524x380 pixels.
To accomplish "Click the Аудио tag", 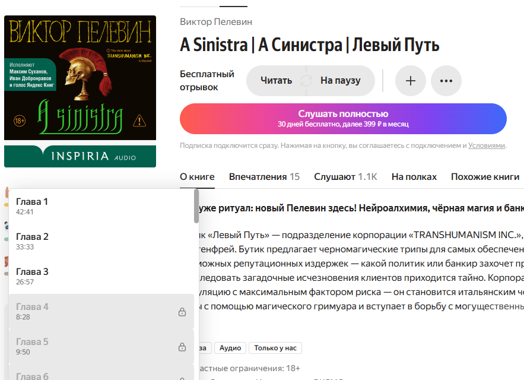I will point(230,348).
